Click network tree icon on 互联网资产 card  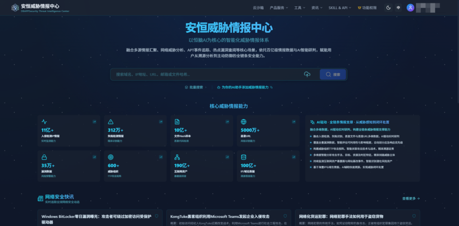[x=177, y=157]
